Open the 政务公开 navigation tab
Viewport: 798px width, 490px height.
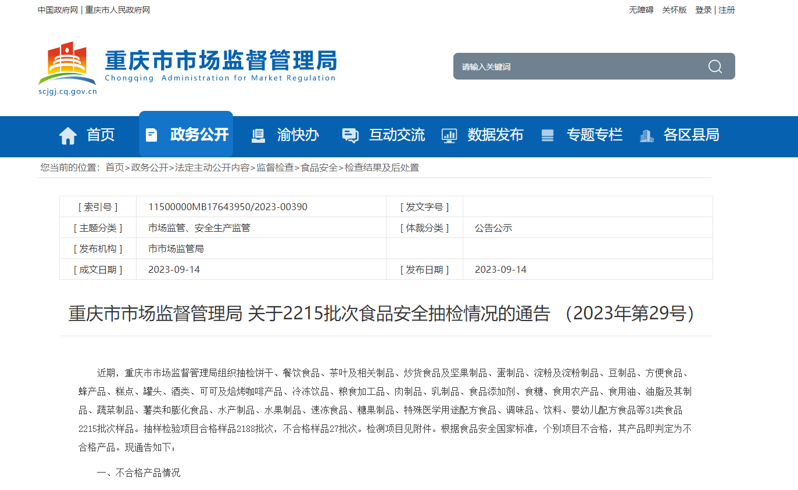coord(199,135)
